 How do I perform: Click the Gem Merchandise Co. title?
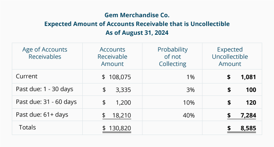[137, 15]
